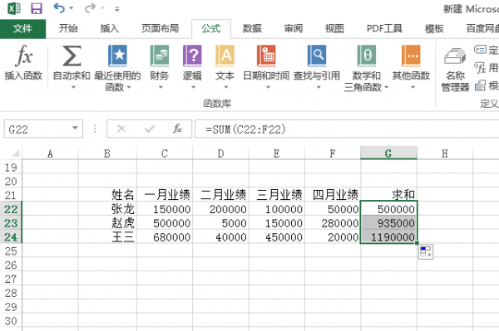This screenshot has height=331, width=499.
Task: Open the Financial (财务) functions icon
Action: coord(160,56)
